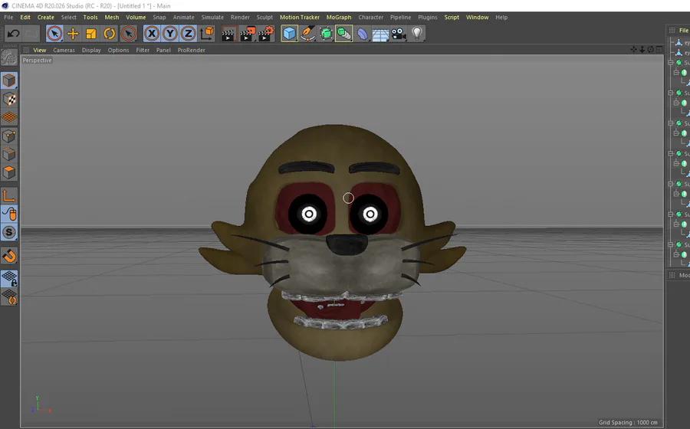Toggle the Y axis lock
Screen dimensions: 690x429
tap(170, 34)
